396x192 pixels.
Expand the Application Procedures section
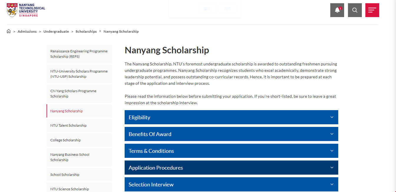click(231, 168)
